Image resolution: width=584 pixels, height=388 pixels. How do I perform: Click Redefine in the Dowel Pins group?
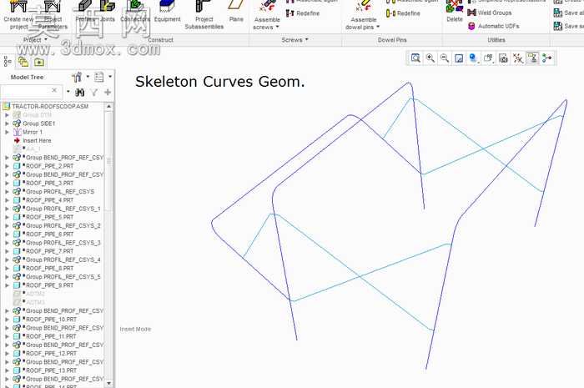[x=403, y=13]
